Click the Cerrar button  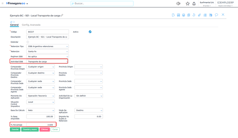point(55,129)
